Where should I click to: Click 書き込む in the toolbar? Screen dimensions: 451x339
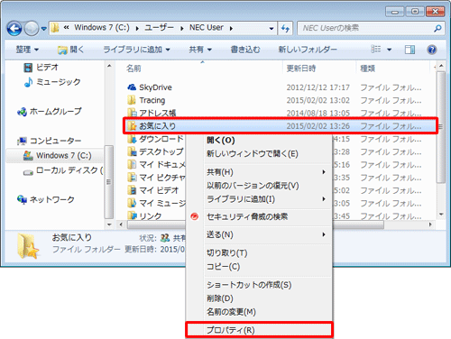pos(245,50)
